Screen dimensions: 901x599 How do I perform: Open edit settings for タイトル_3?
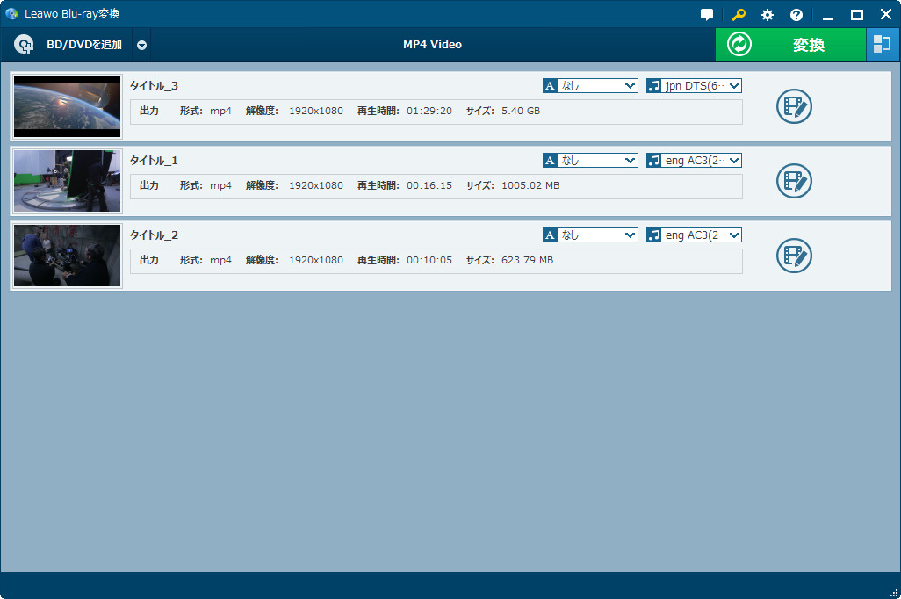pos(794,106)
